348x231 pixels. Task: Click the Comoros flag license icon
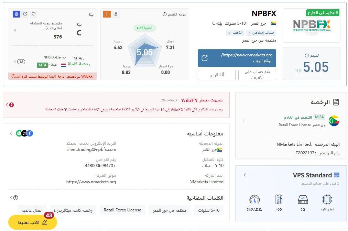(334, 121)
